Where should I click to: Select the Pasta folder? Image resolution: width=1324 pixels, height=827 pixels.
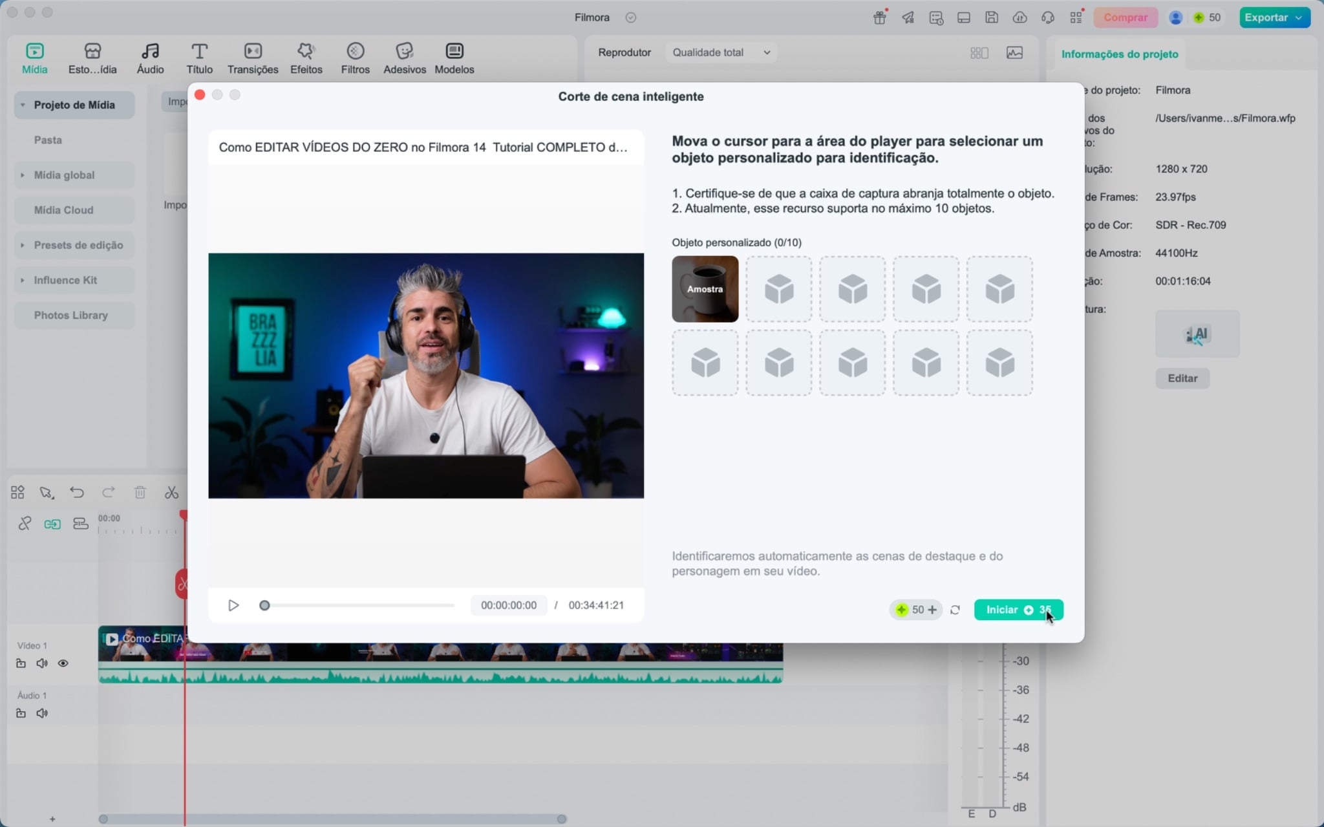coord(48,140)
